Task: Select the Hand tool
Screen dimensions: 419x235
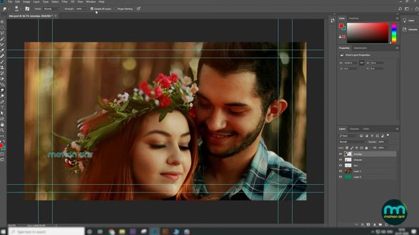Action: point(3,125)
